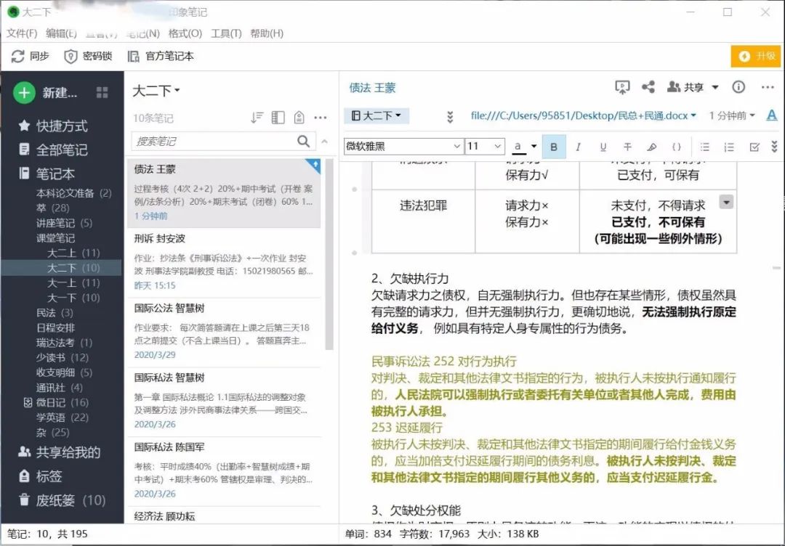The image size is (785, 546).
Task: Open the 民总+民通.docx source file link
Action: [x=579, y=115]
